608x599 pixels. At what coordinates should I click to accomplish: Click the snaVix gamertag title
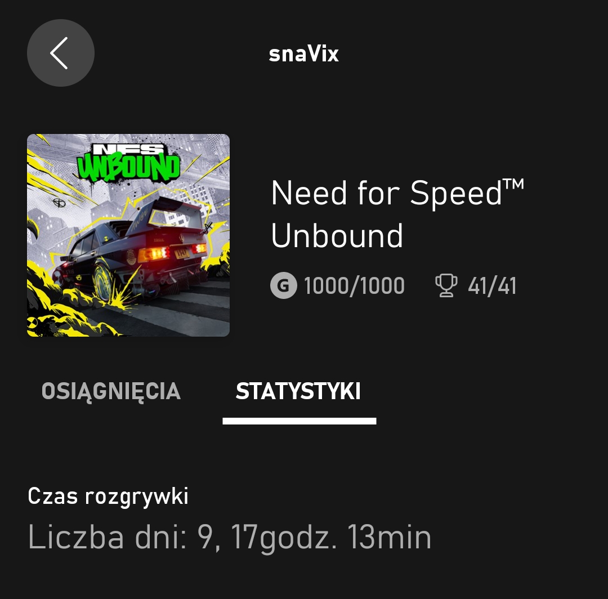[x=303, y=54]
